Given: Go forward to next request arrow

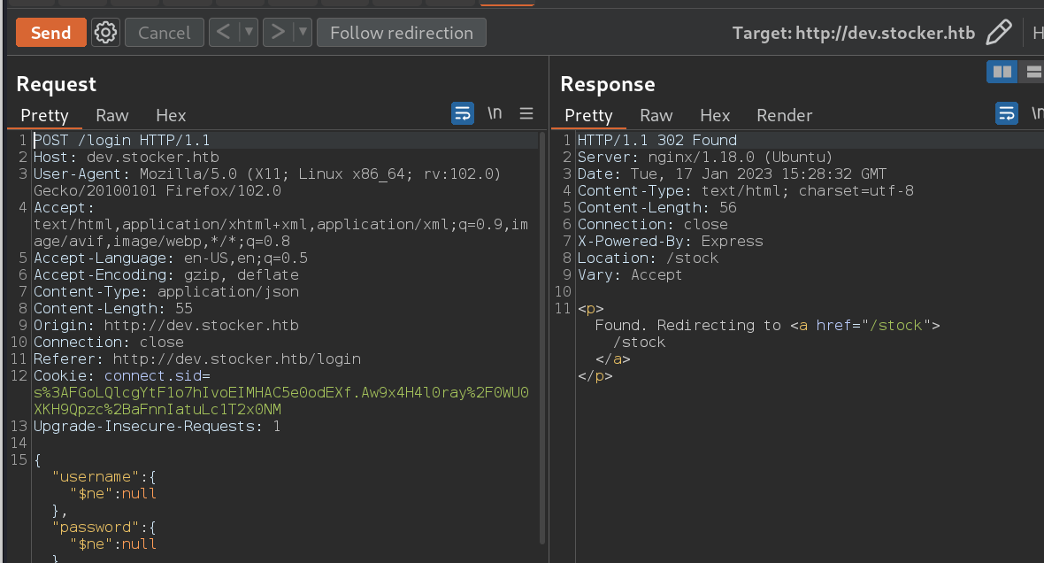Looking at the screenshot, I should pyautogui.click(x=278, y=33).
